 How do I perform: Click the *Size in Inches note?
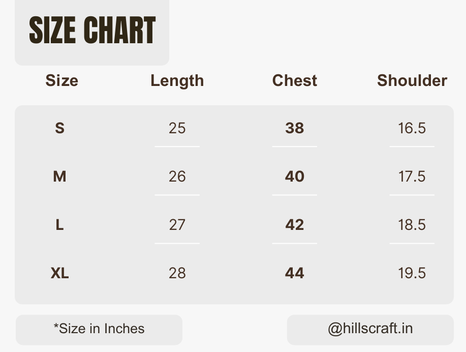tap(99, 329)
